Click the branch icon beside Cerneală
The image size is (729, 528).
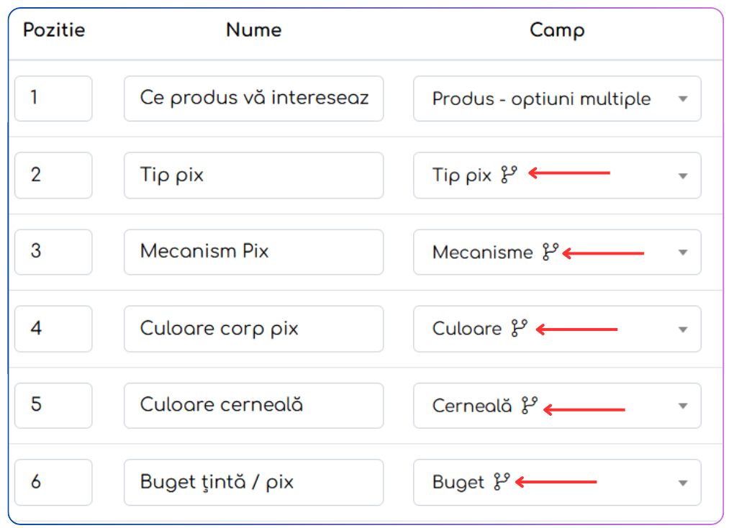[529, 406]
